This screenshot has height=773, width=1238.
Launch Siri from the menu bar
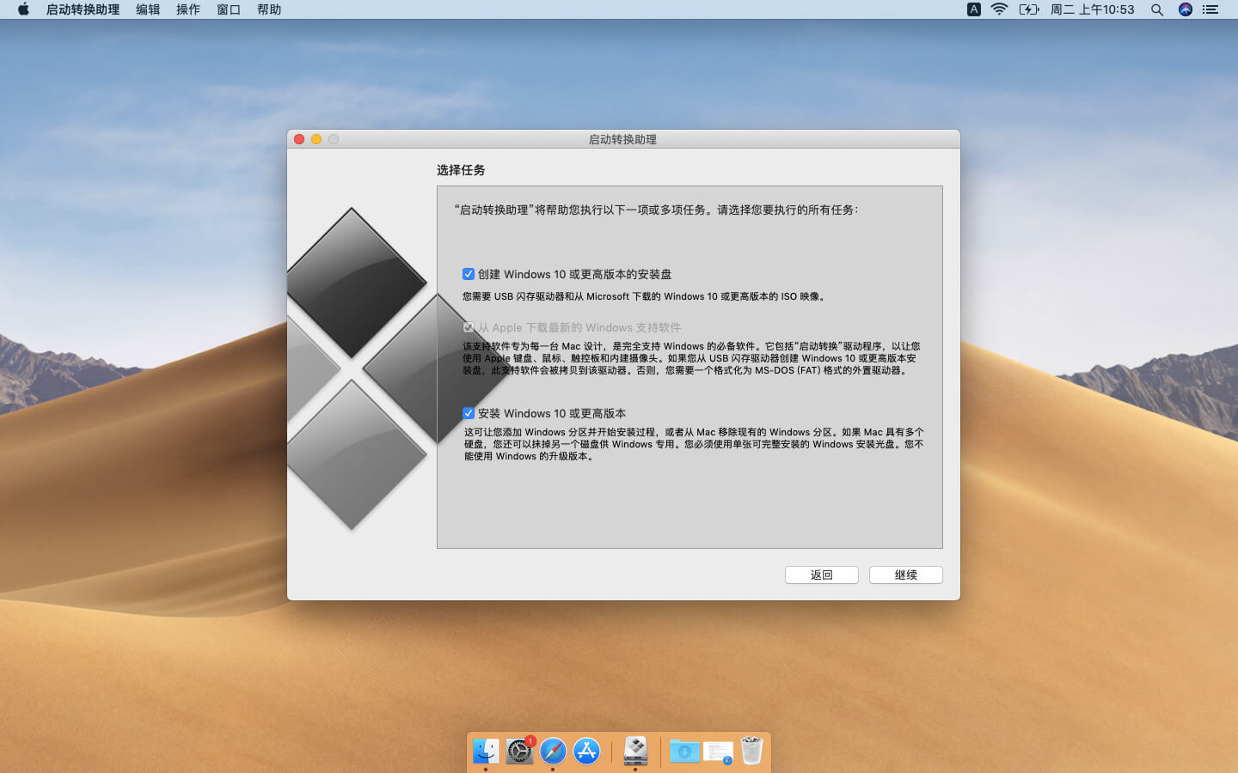(x=1186, y=9)
